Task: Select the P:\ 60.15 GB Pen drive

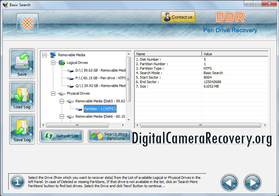Action: point(100,78)
